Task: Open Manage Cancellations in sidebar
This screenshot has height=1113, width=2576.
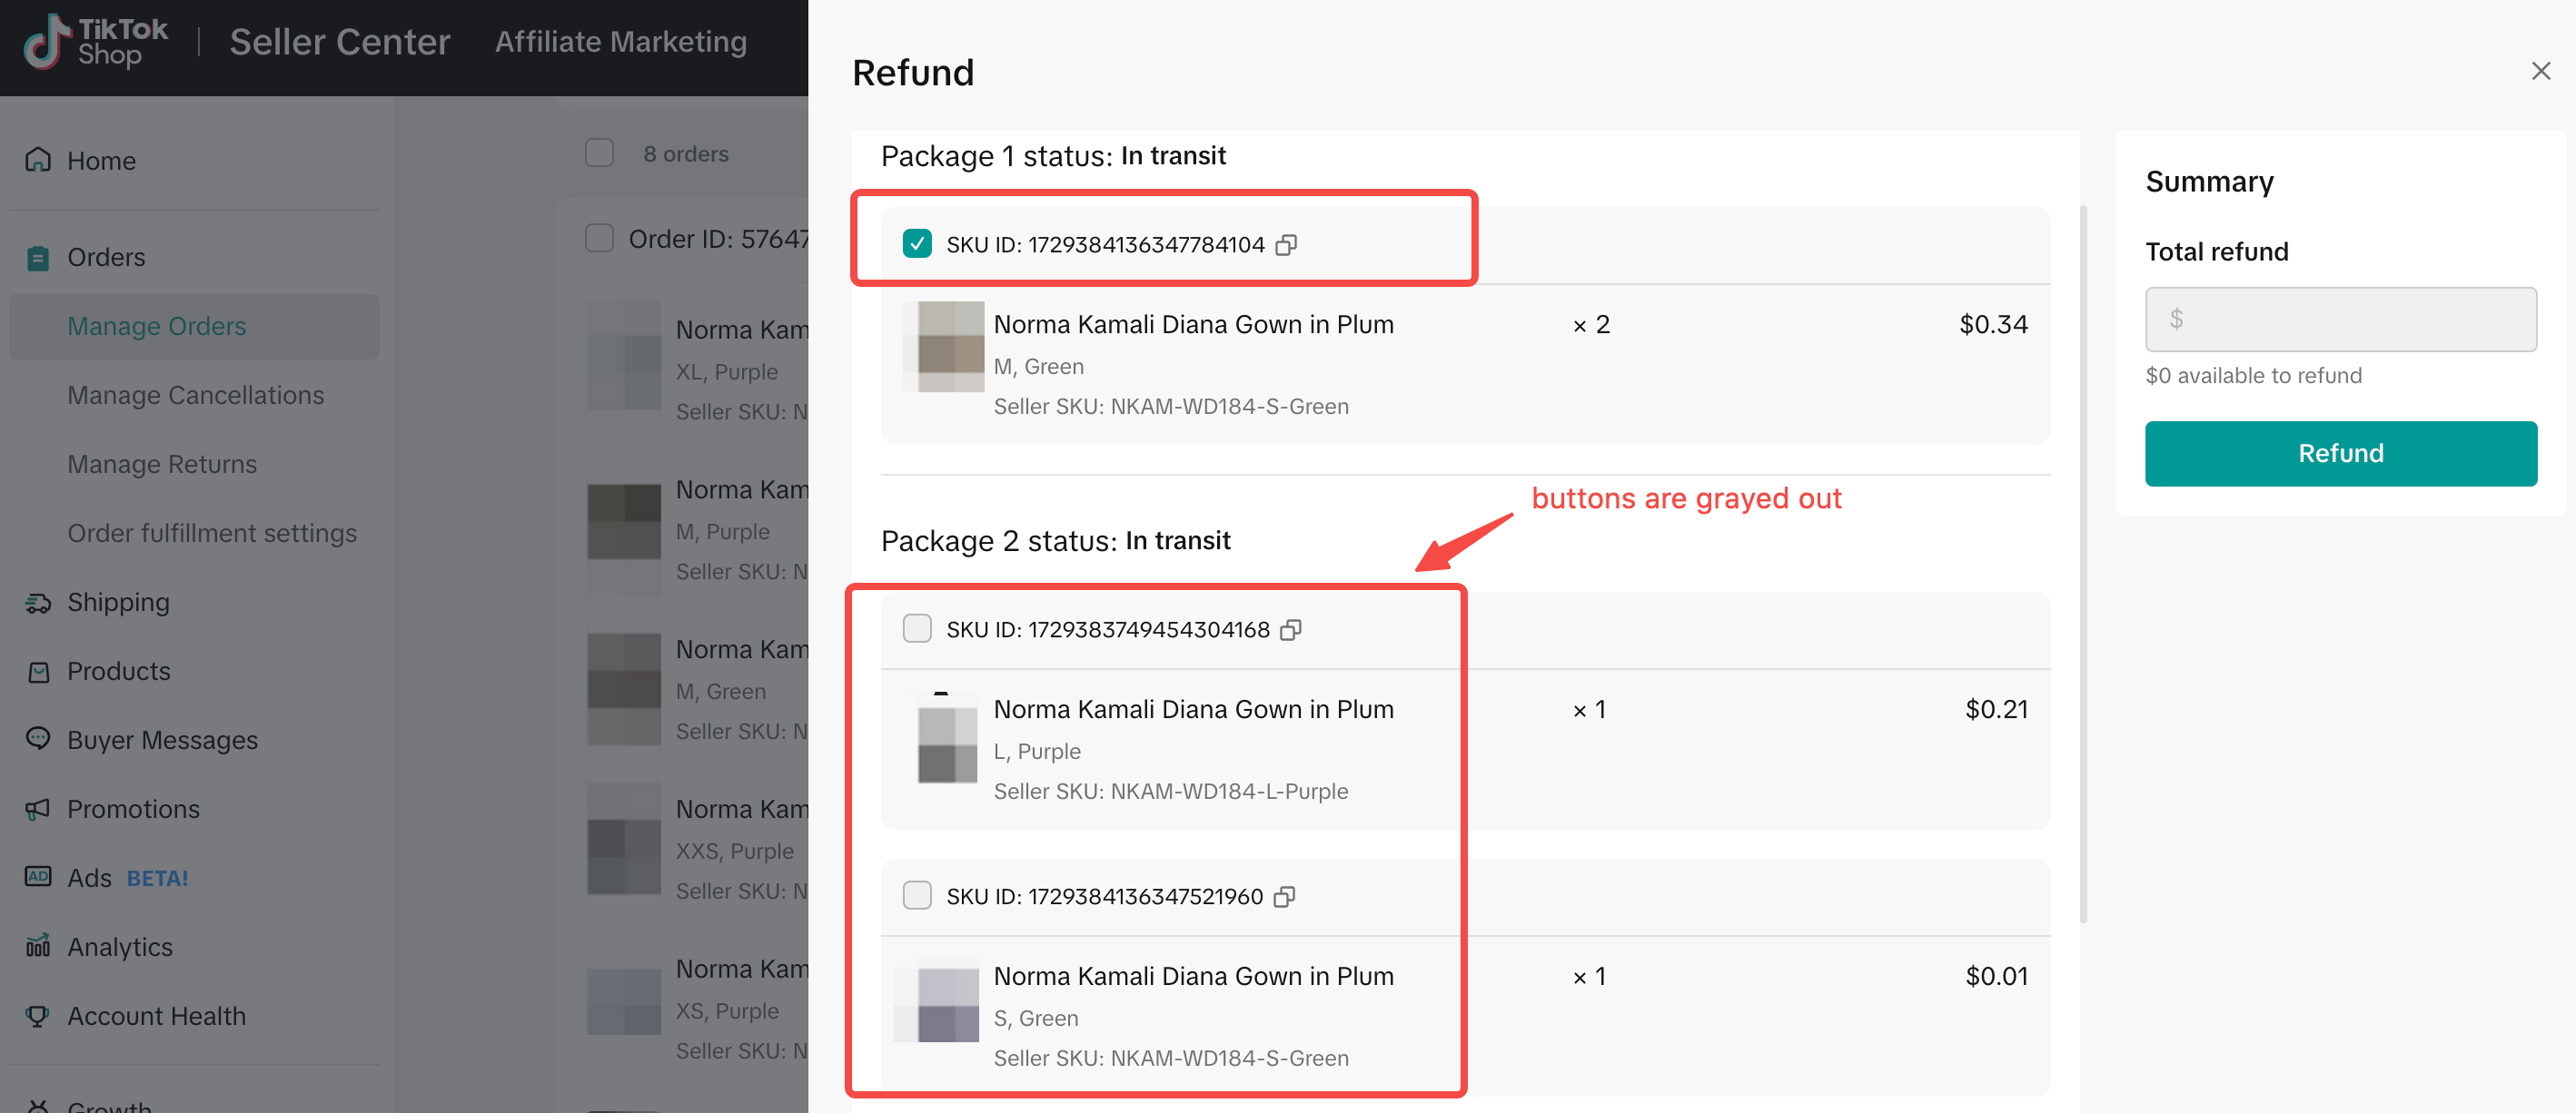Action: (x=196, y=396)
